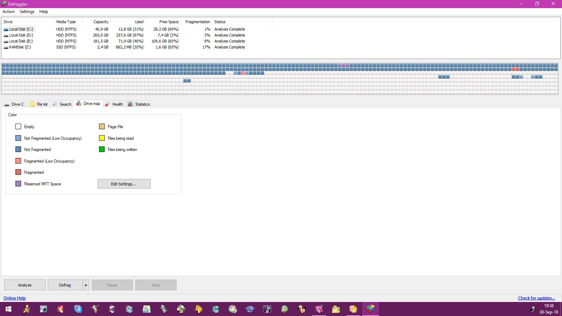
Task: Select the plain Not Fragmented color swatch
Action: 18,150
